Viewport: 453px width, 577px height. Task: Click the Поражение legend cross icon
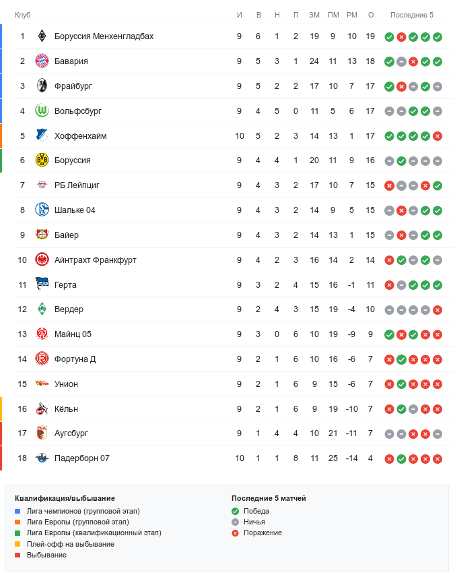236,533
